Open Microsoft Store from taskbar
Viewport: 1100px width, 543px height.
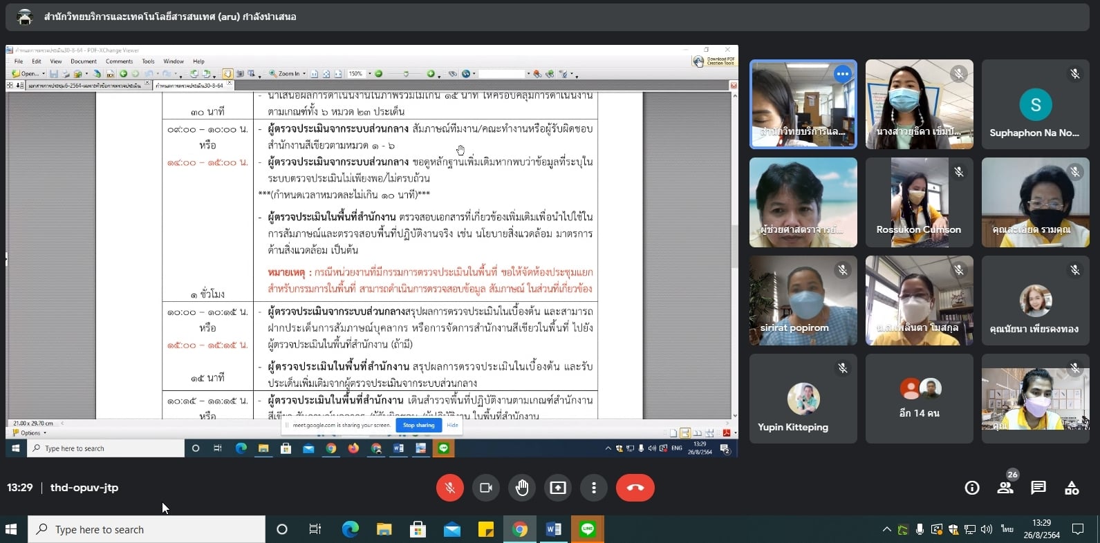pos(418,529)
